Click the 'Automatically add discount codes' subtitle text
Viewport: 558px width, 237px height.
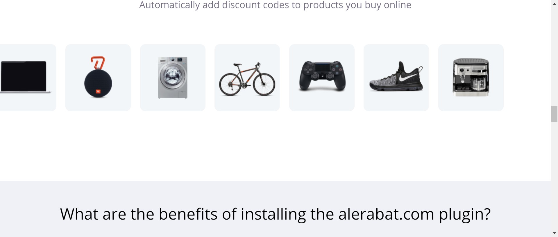(x=275, y=5)
